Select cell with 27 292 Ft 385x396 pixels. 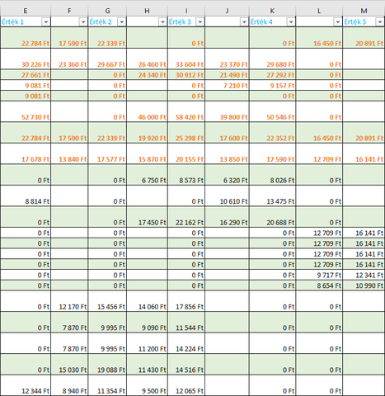[272, 74]
